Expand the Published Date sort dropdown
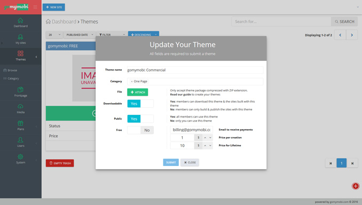Image resolution: width=362 pixels, height=205 pixels. (80, 35)
